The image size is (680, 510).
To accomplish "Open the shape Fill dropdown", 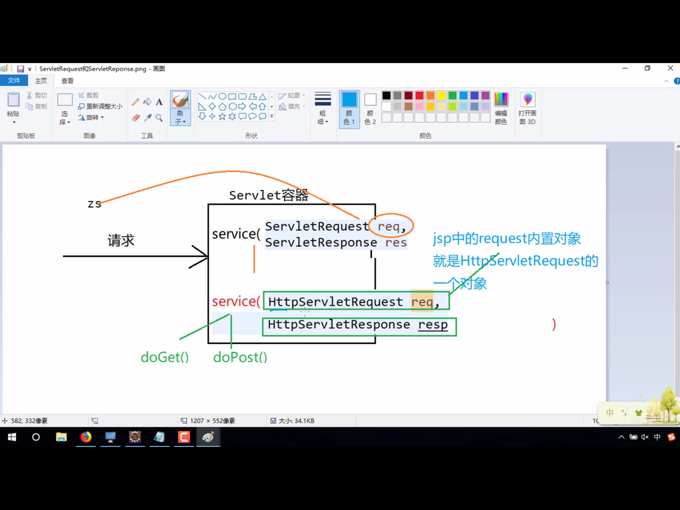I will [x=292, y=107].
